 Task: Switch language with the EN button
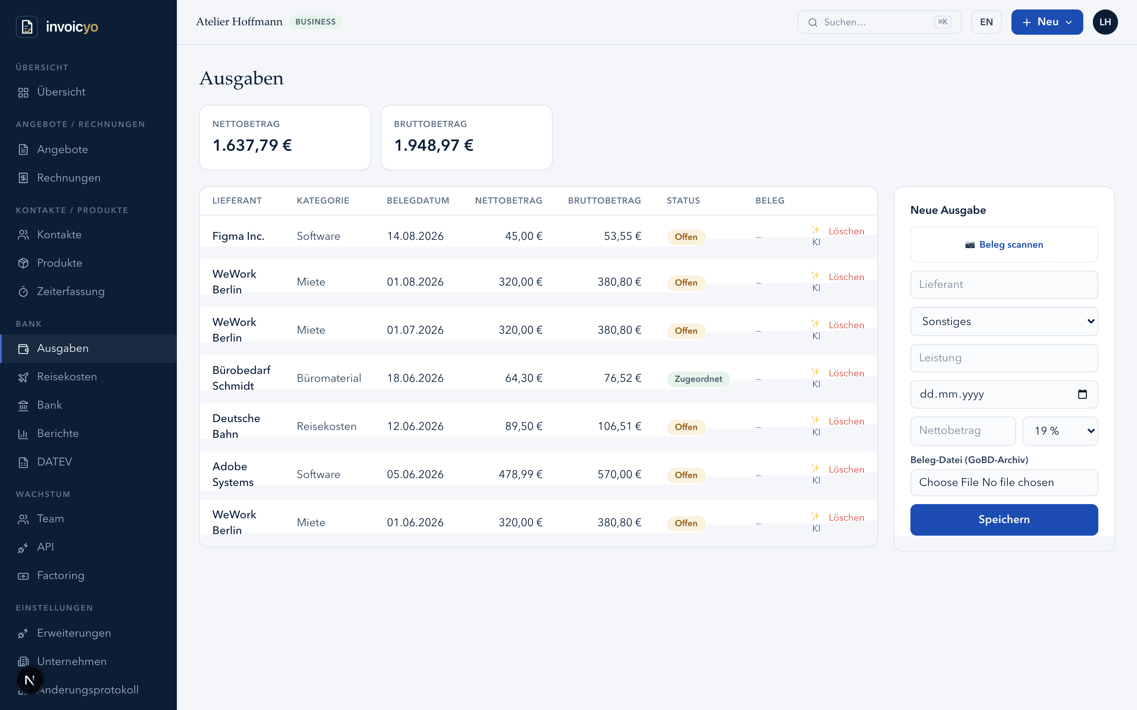coord(986,22)
